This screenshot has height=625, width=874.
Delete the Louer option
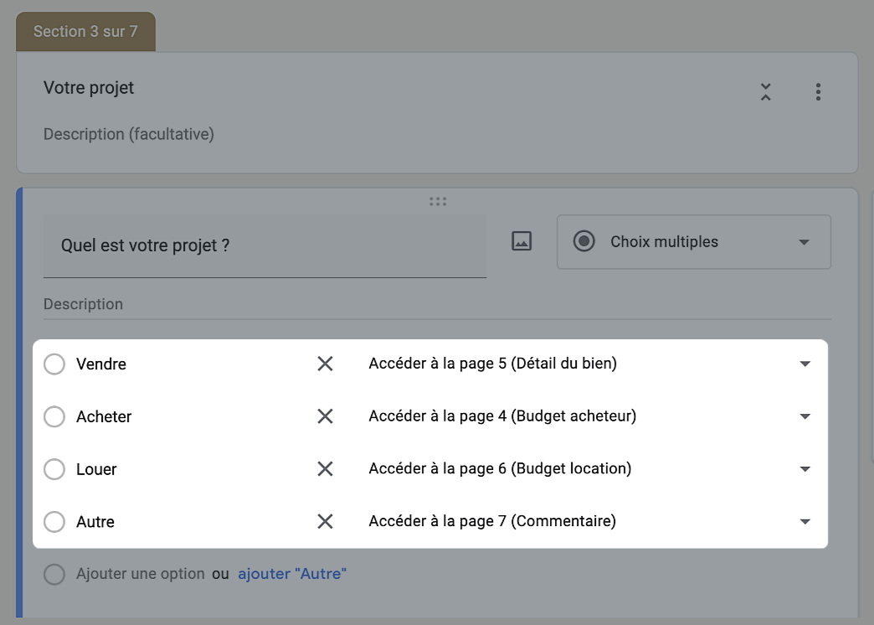[x=325, y=469]
